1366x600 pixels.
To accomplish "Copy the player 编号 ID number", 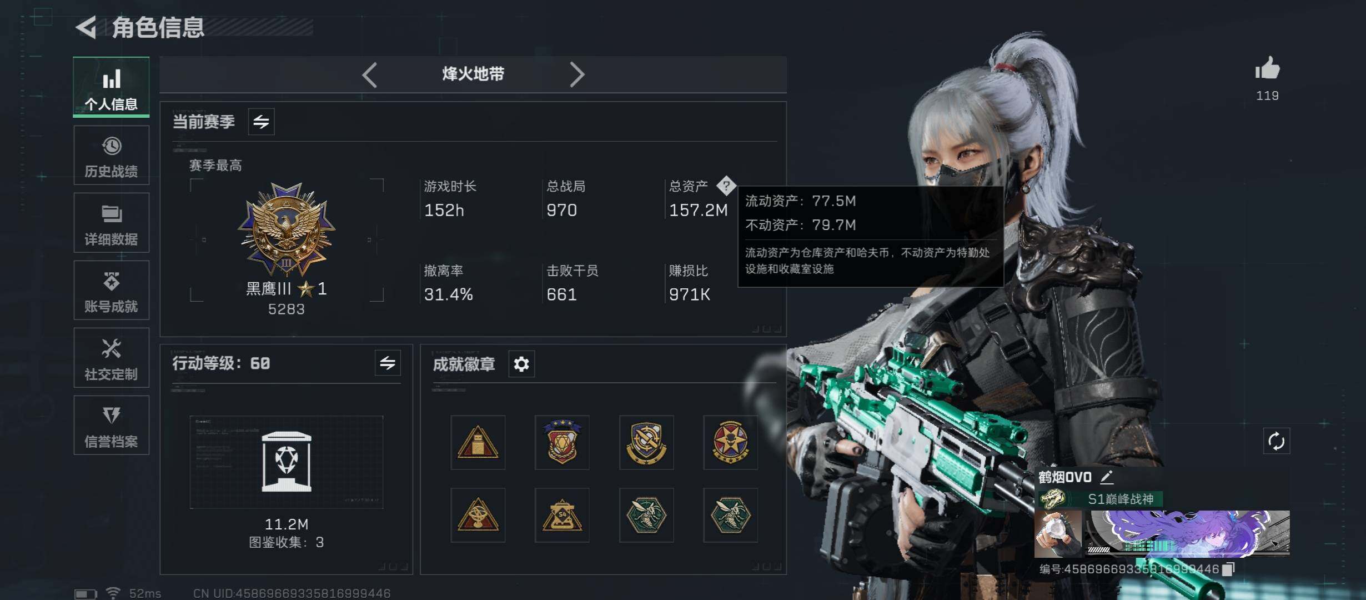I will [x=1228, y=569].
